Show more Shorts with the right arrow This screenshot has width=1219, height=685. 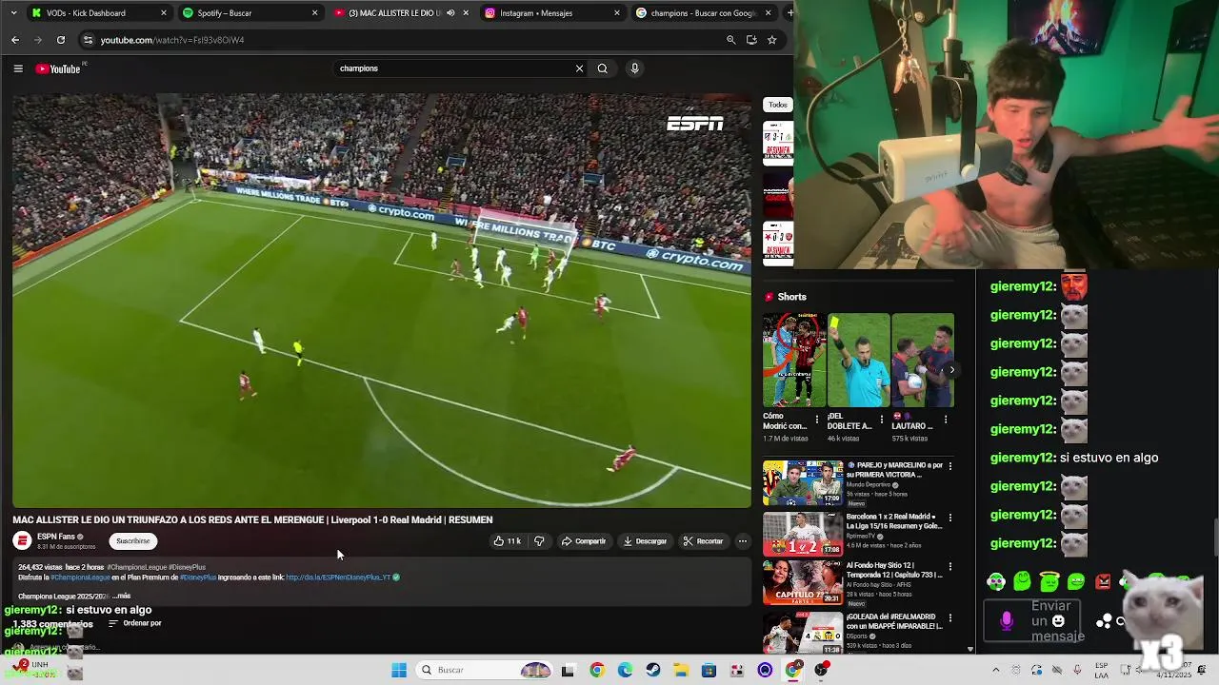coord(951,370)
